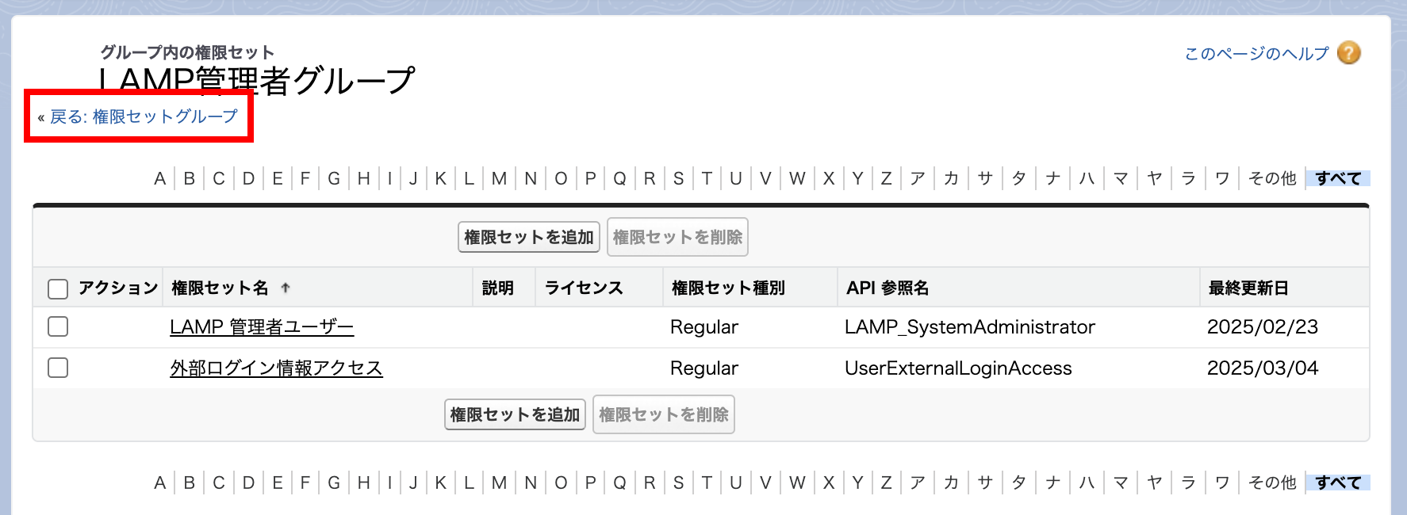Open the 外部ログイン情報アクセス permission set
This screenshot has height=515, width=1407.
point(276,368)
